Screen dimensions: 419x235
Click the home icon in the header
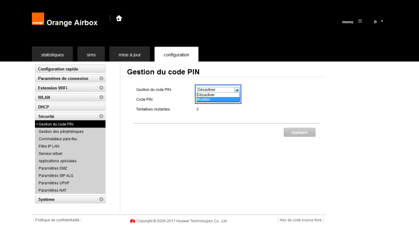coord(119,19)
